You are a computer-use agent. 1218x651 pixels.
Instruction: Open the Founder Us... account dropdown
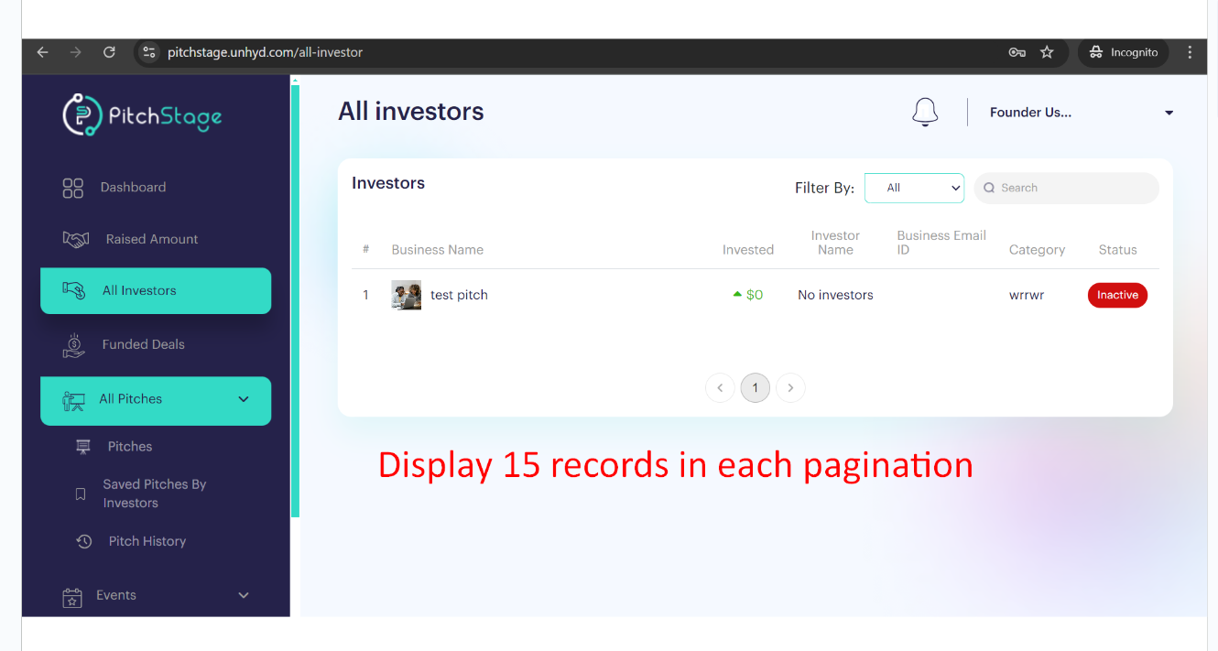point(1082,113)
